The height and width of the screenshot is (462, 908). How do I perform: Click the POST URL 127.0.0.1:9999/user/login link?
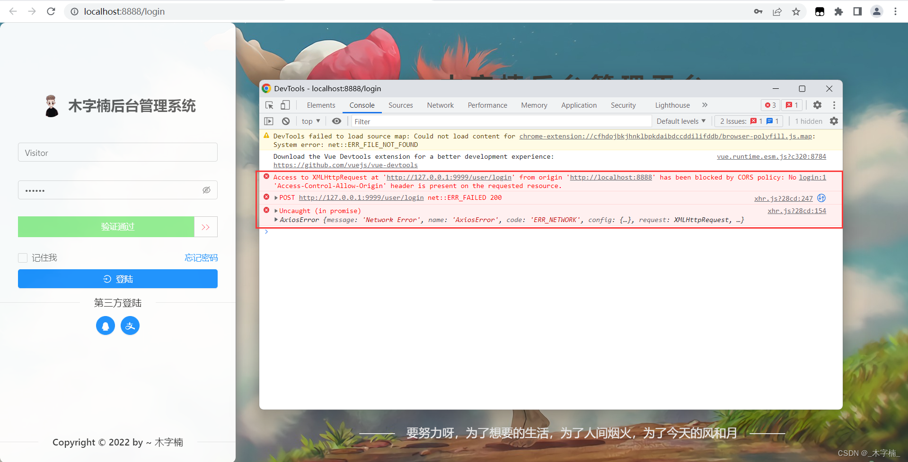click(361, 198)
